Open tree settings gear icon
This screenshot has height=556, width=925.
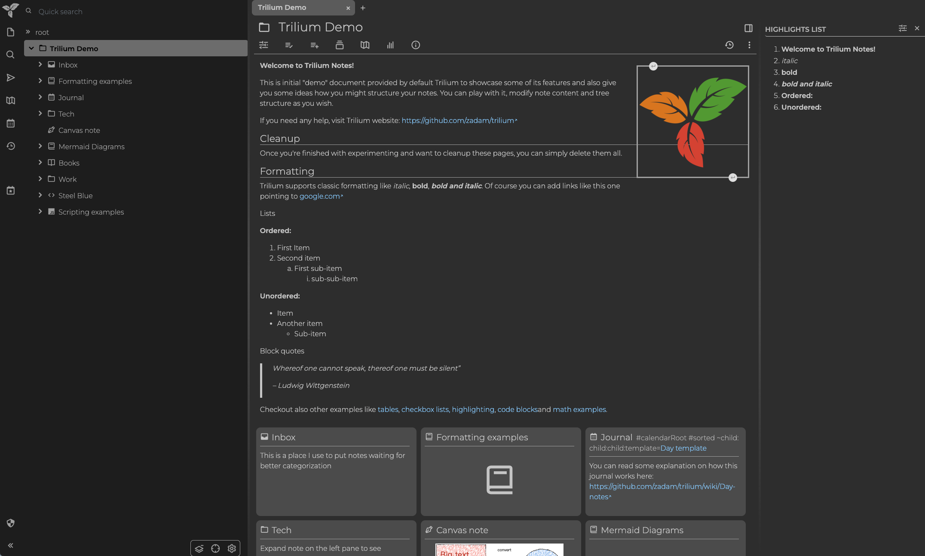coord(232,549)
